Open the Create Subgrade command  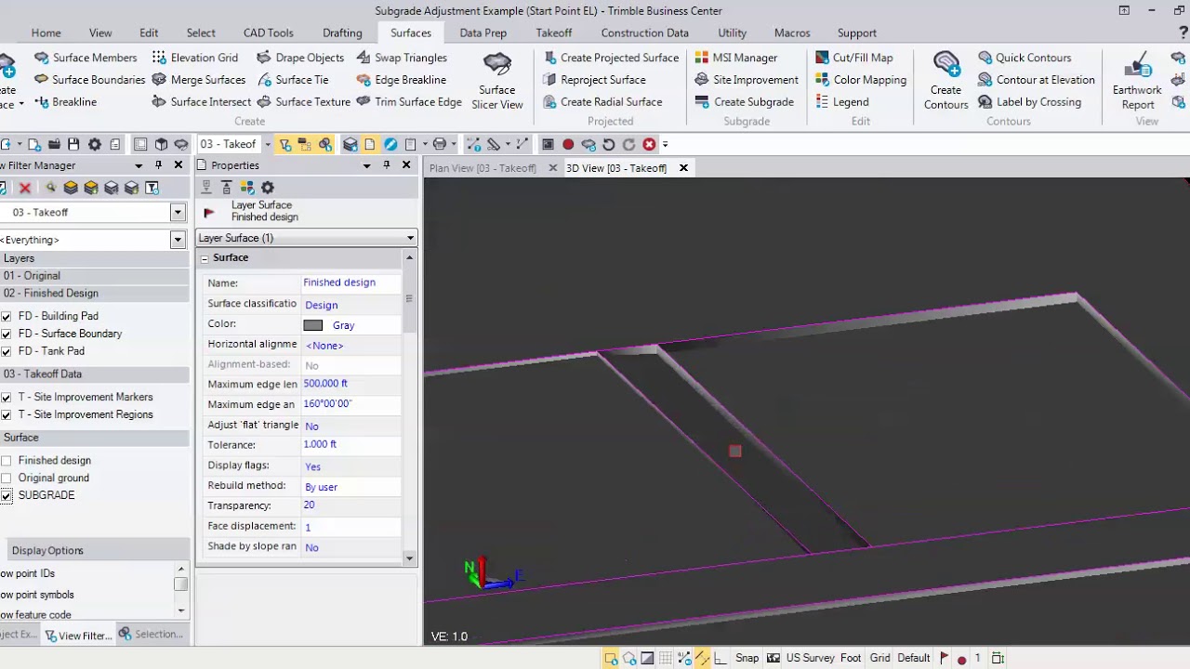point(744,102)
